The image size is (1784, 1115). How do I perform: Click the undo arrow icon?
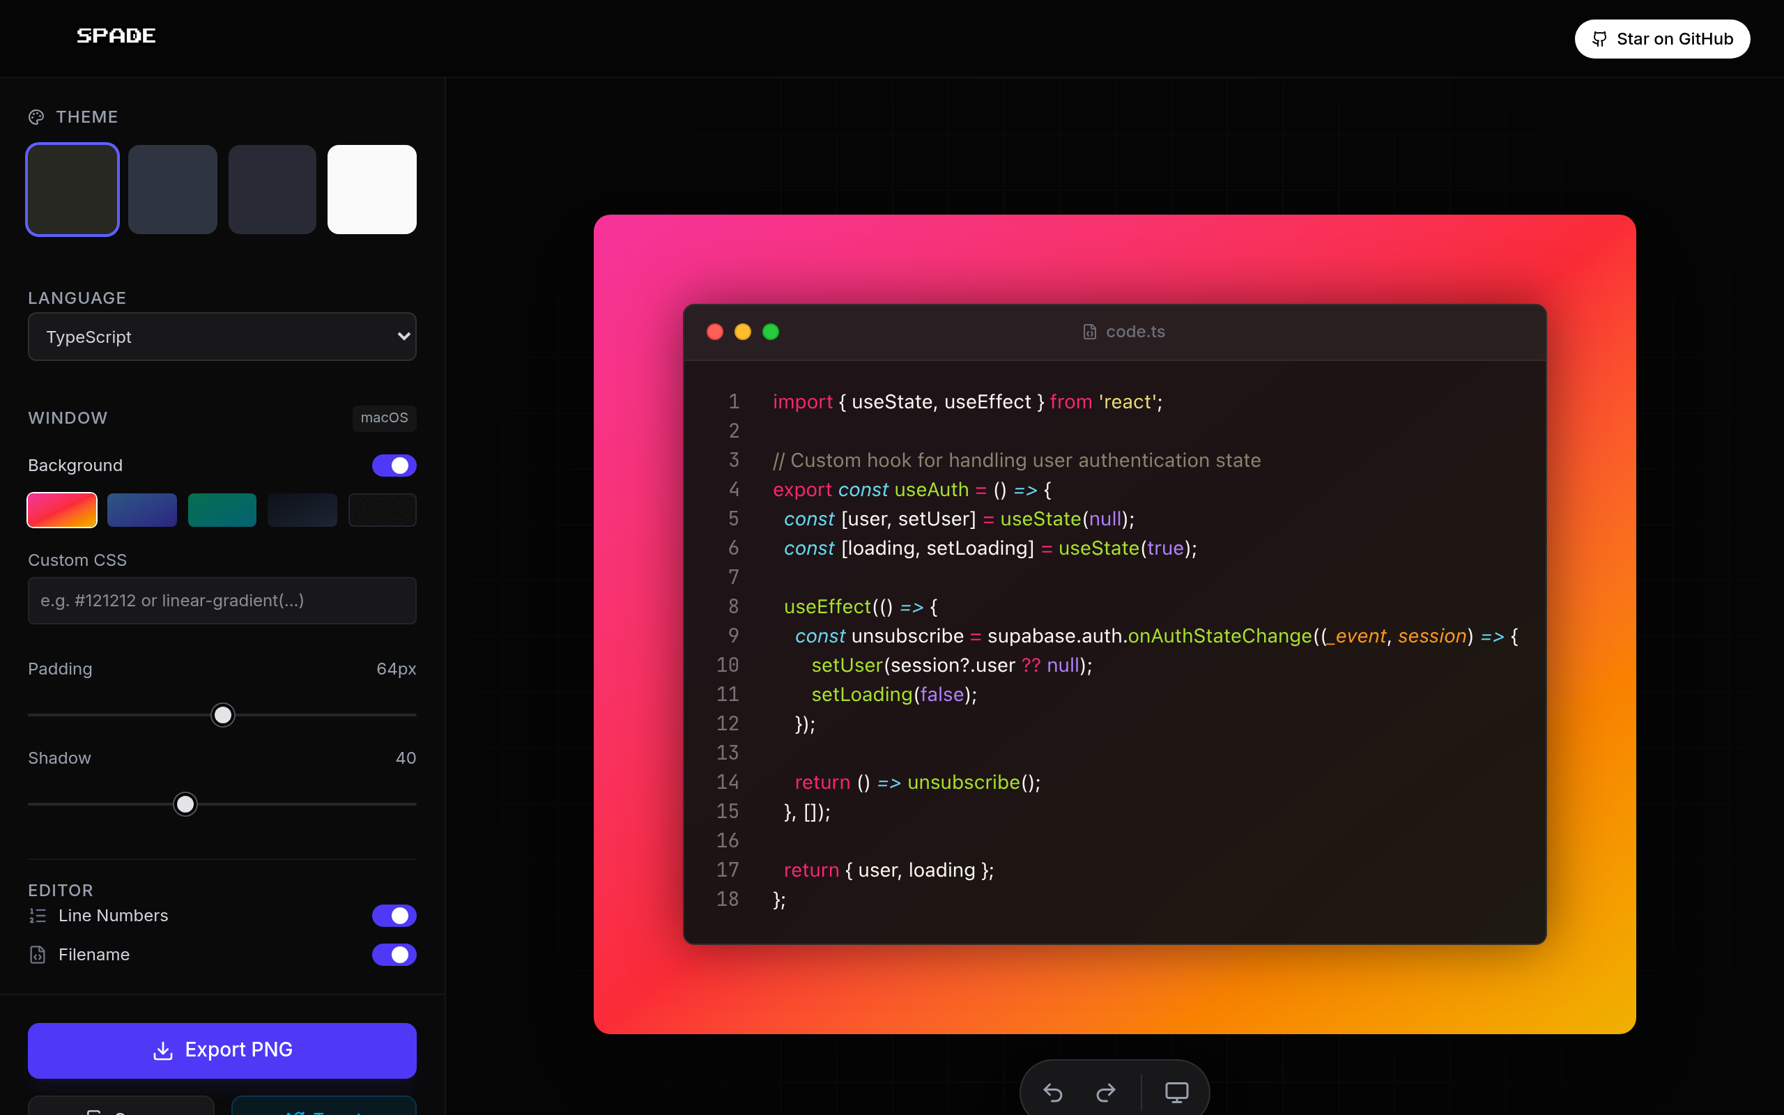(x=1053, y=1092)
